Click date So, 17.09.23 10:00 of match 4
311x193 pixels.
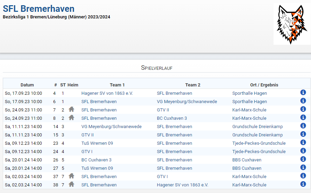23,93
